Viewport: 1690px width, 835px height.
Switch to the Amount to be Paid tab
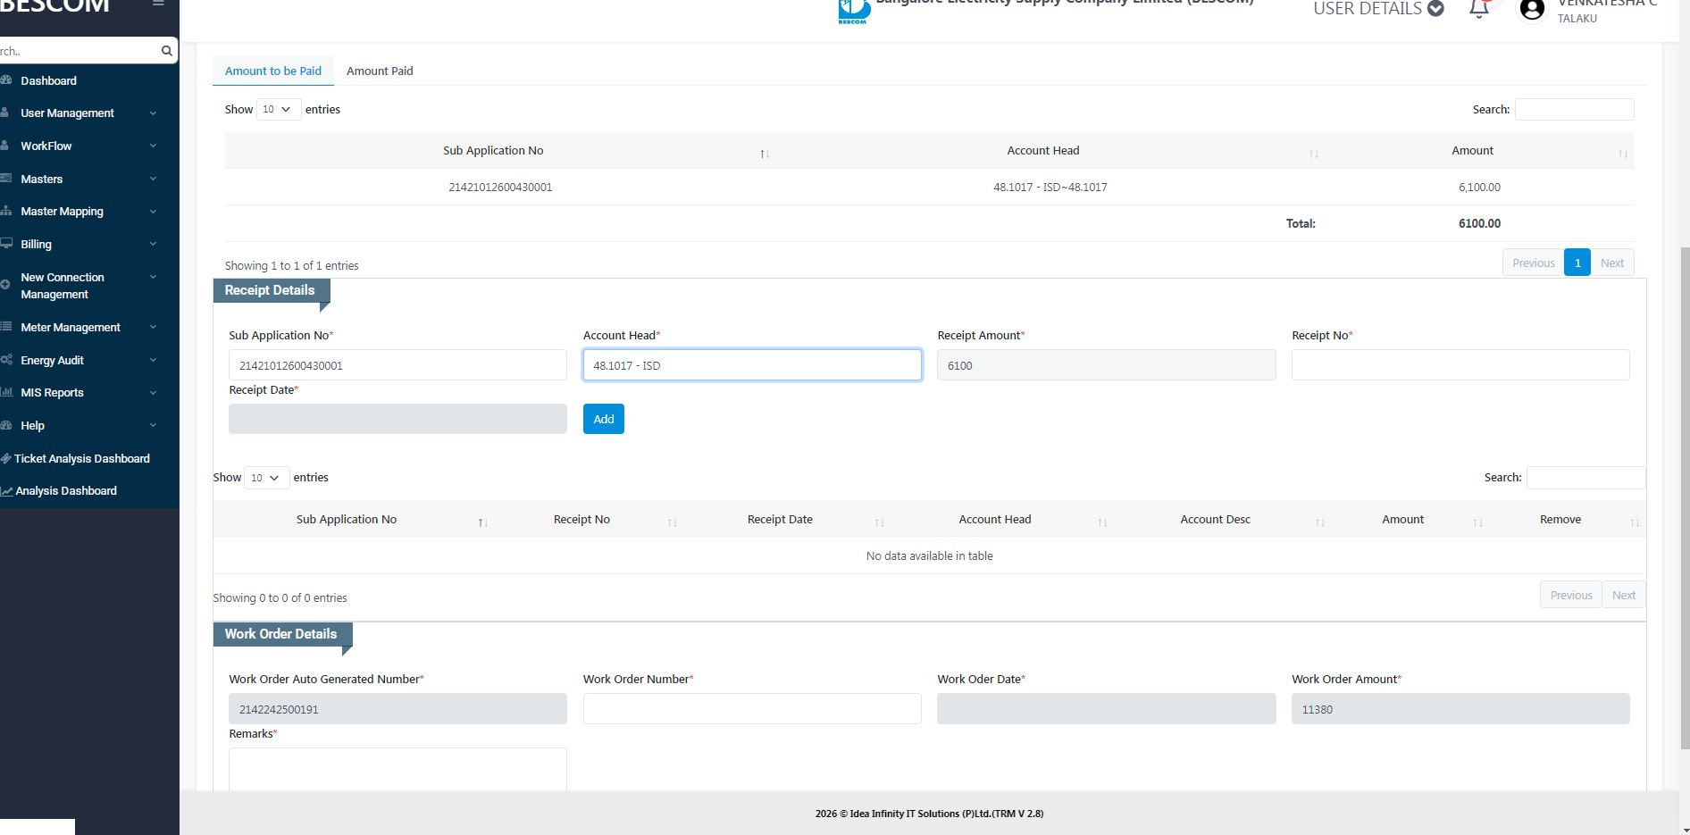click(273, 71)
